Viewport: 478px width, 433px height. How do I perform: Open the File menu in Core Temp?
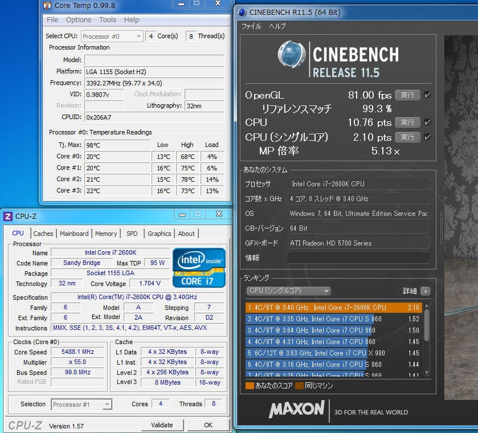tap(52, 20)
